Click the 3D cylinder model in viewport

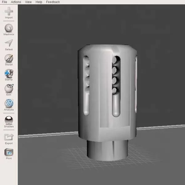point(107,103)
